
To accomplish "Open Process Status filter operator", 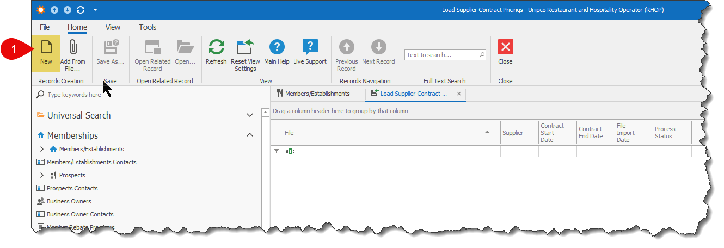I will tap(660, 151).
